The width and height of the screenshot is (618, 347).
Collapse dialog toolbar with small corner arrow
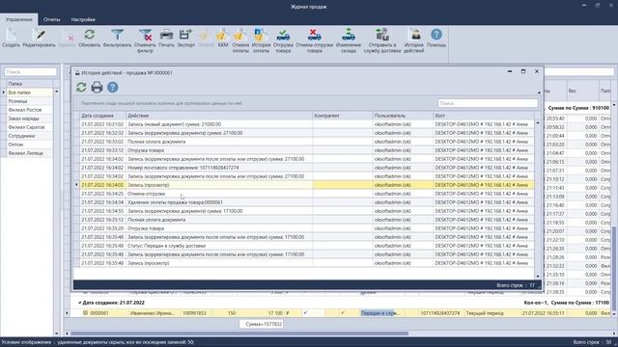pos(539,93)
